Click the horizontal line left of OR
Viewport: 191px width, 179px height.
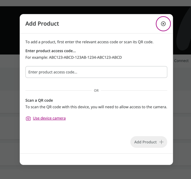coord(58,91)
